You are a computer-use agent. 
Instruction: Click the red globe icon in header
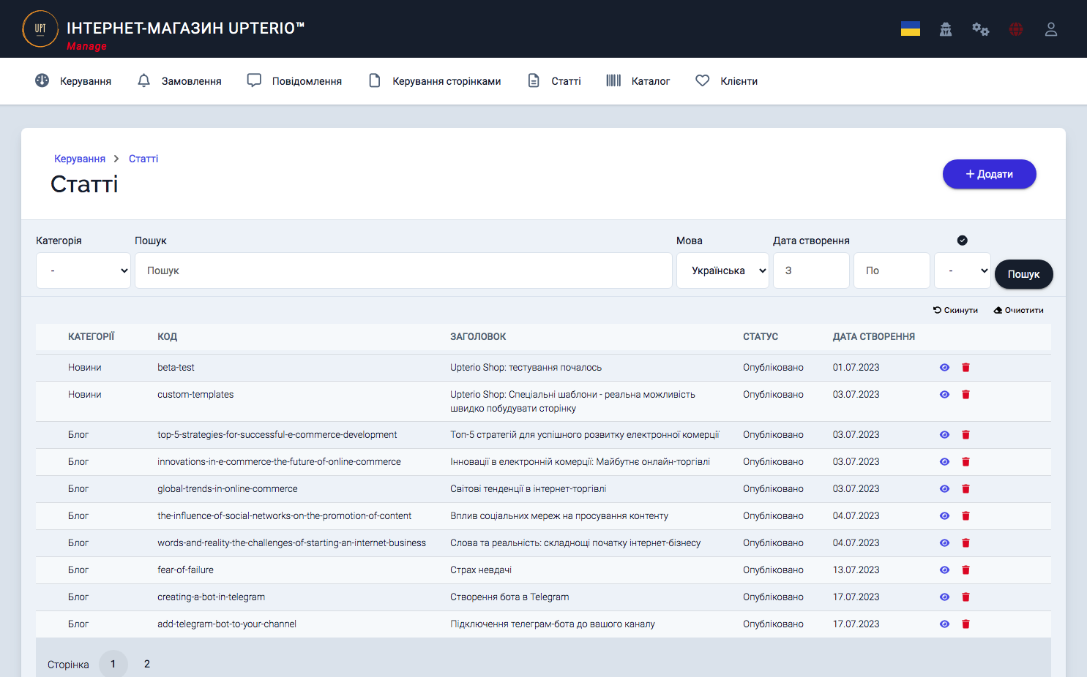point(1016,29)
